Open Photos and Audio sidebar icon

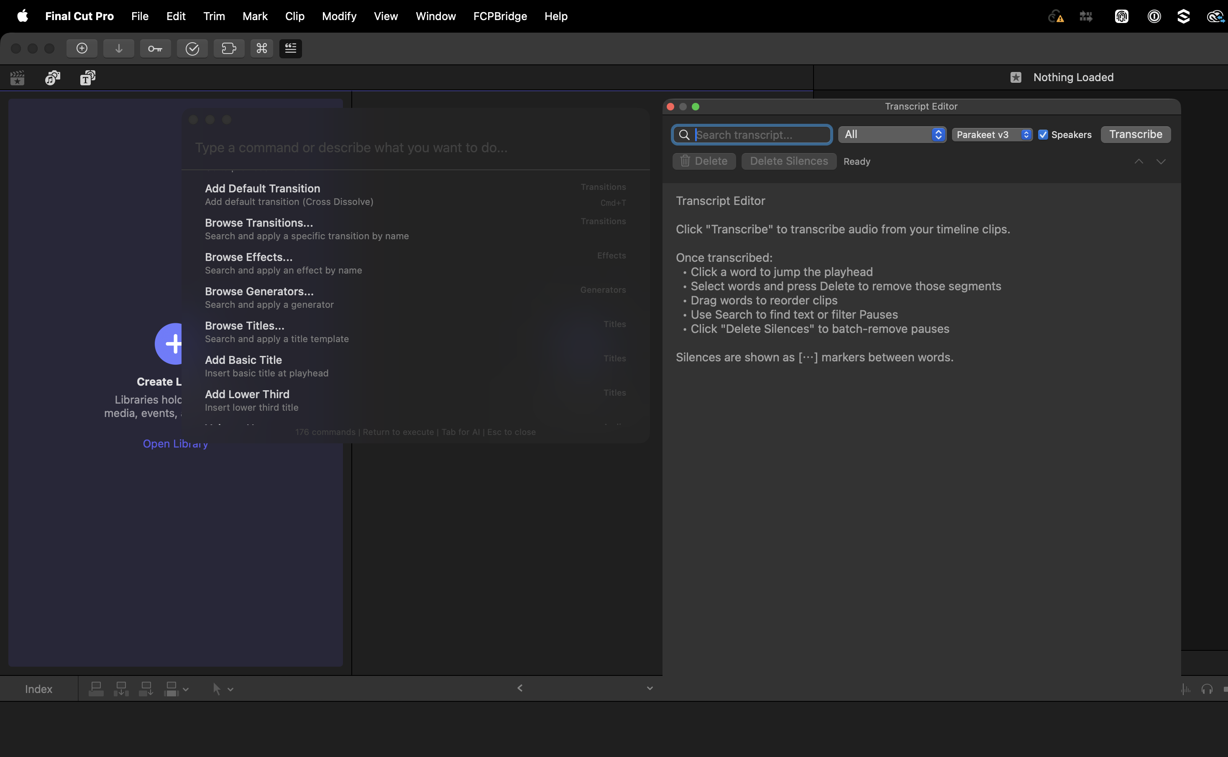tap(53, 78)
